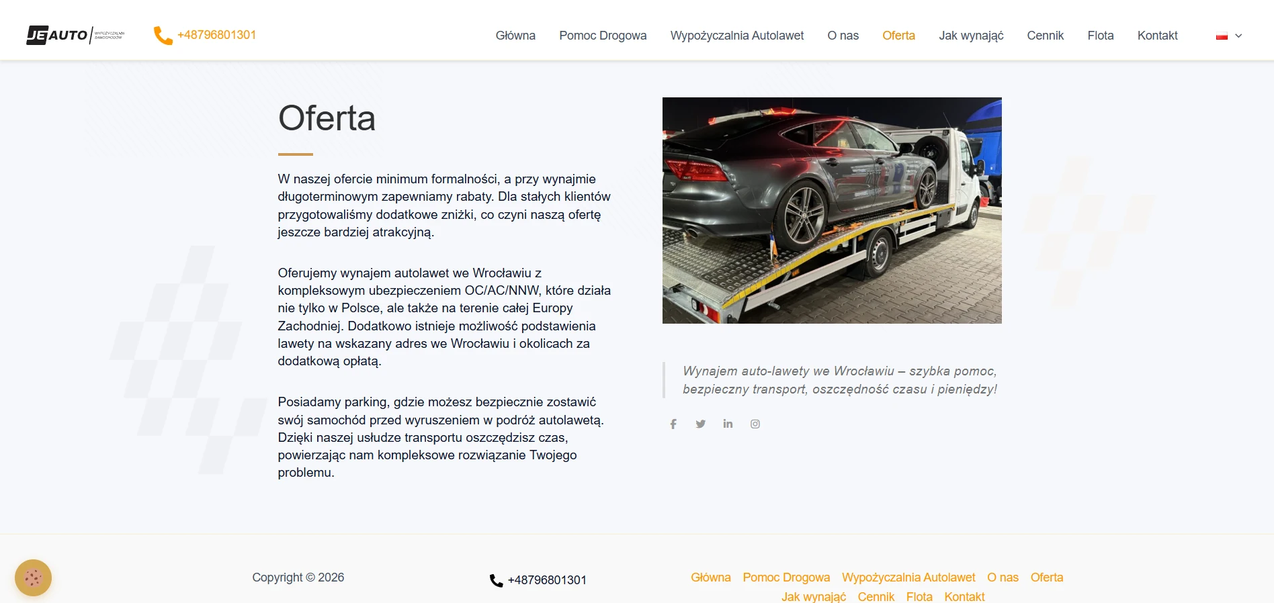The image size is (1274, 603).
Task: Click the tow truck photo with Audi
Action: pyautogui.click(x=832, y=210)
